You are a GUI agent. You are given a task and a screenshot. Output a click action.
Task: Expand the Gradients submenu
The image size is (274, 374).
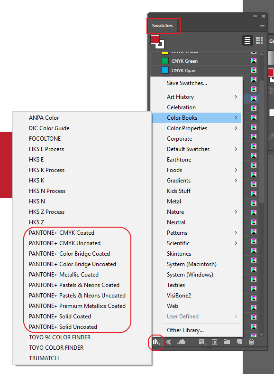pyautogui.click(x=197, y=181)
